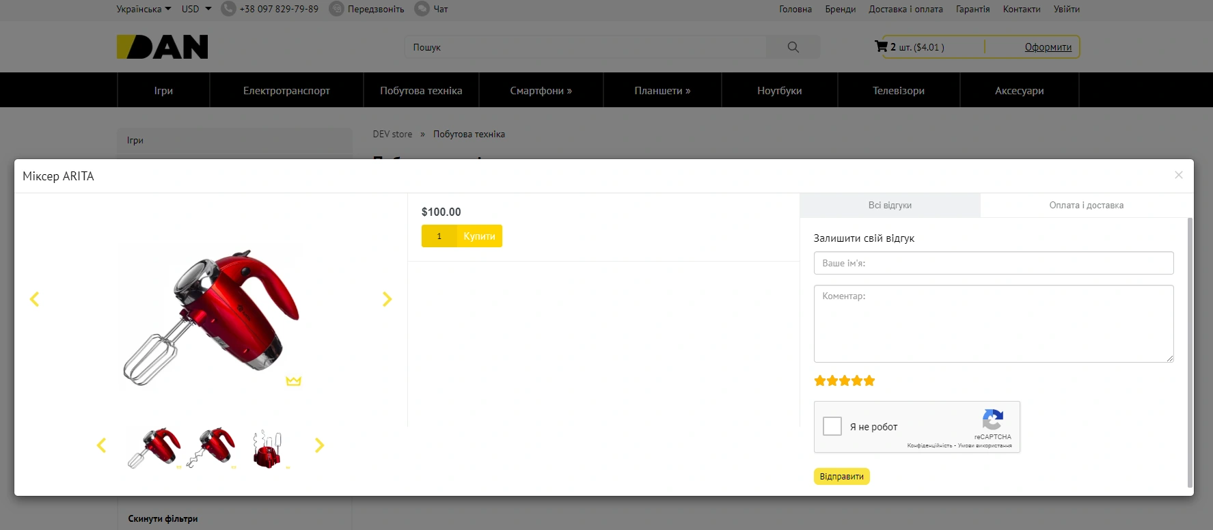The height and width of the screenshot is (530, 1213).
Task: Open the chat bubble icon
Action: [x=422, y=9]
